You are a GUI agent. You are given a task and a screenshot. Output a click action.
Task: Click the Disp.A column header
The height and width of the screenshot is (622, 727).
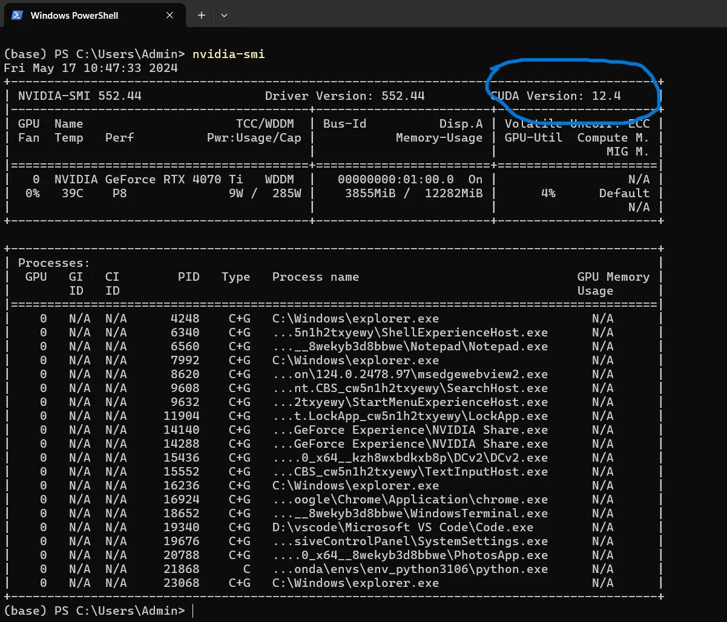(x=461, y=123)
